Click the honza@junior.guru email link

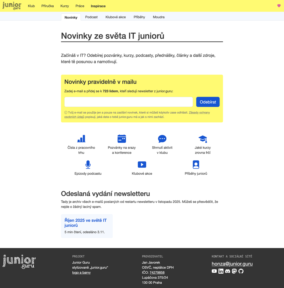tap(232, 264)
